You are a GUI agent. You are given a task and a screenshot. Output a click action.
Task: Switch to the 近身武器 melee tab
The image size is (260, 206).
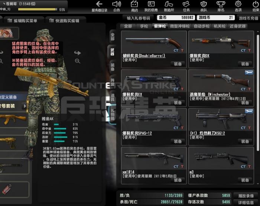click(237, 26)
